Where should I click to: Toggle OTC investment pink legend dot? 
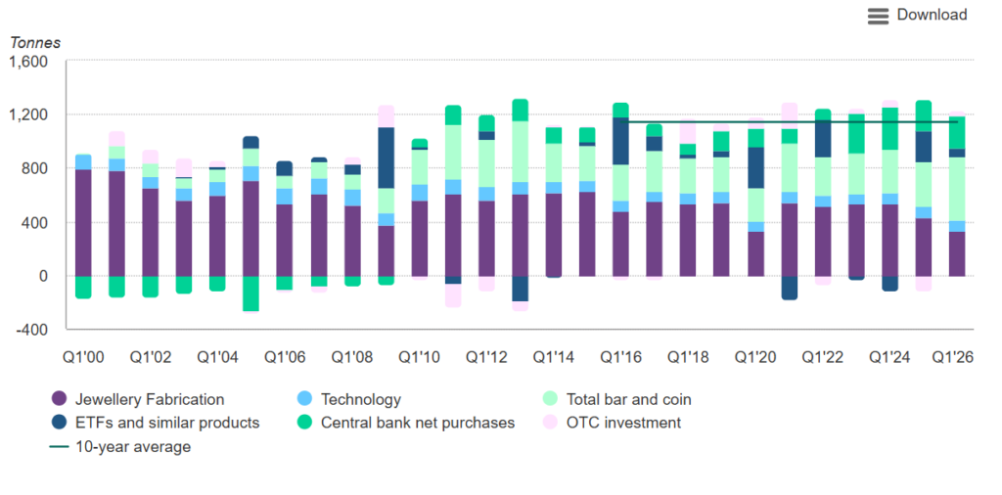(x=550, y=423)
